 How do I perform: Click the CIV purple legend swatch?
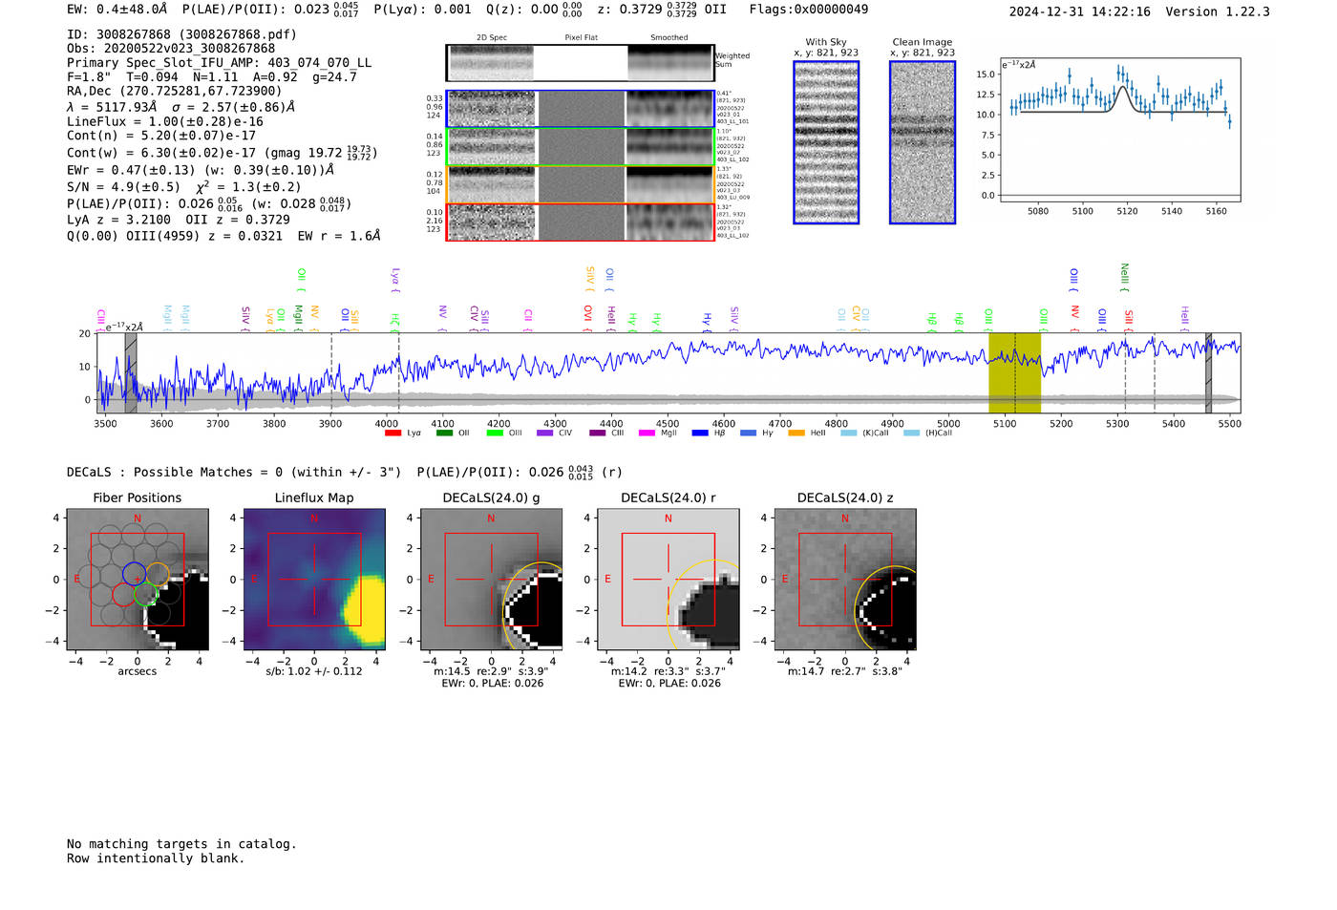point(545,433)
